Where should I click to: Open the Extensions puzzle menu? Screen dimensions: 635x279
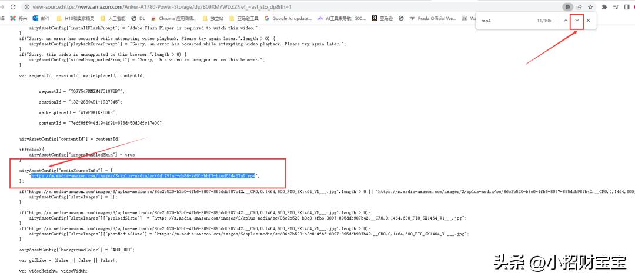(604, 7)
